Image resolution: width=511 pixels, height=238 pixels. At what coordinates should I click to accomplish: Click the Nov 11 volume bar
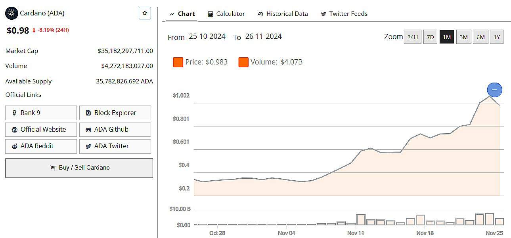click(x=361, y=219)
